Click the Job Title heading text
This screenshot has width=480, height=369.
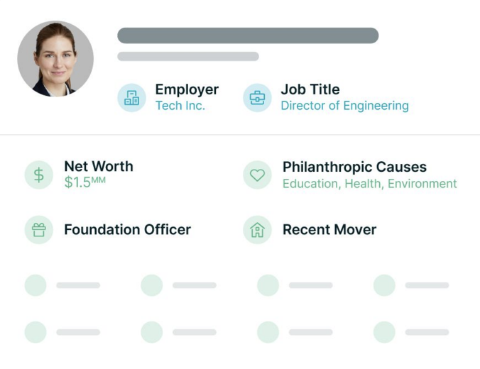[310, 89]
